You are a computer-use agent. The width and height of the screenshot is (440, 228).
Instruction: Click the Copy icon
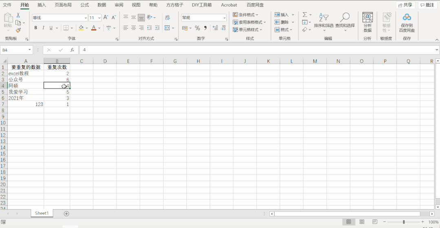(18, 23)
